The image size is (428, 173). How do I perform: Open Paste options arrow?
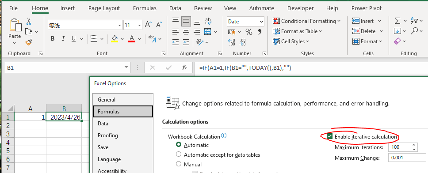[15, 43]
